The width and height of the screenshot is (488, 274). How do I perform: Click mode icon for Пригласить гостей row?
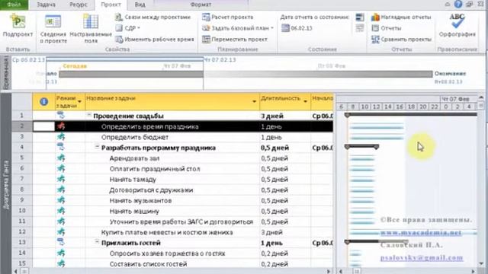click(x=61, y=242)
